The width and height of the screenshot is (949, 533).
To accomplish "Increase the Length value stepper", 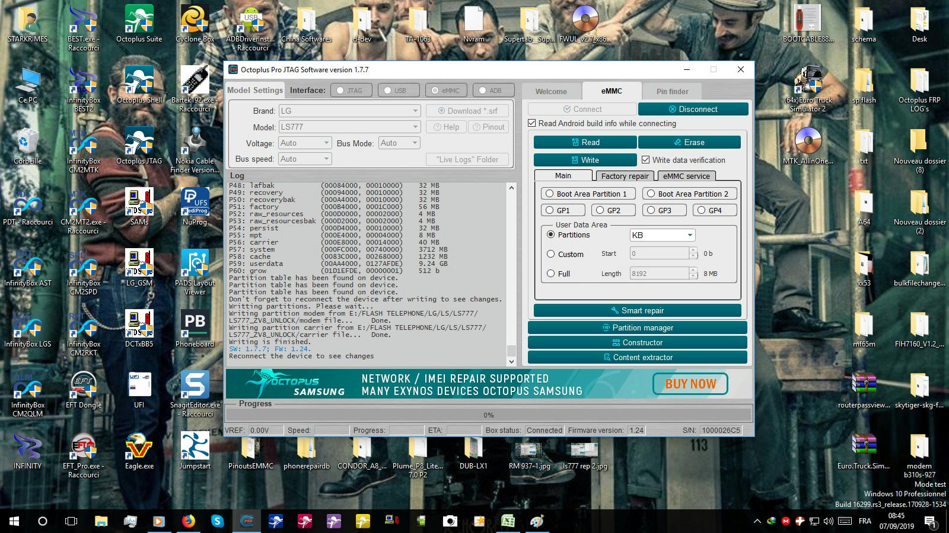I will point(693,270).
